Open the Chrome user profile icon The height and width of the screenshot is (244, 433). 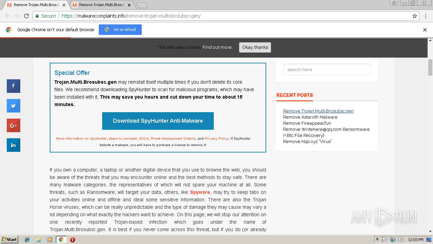pyautogui.click(x=394, y=3)
